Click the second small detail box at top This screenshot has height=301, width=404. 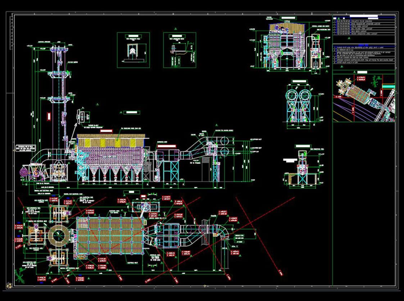(x=179, y=50)
